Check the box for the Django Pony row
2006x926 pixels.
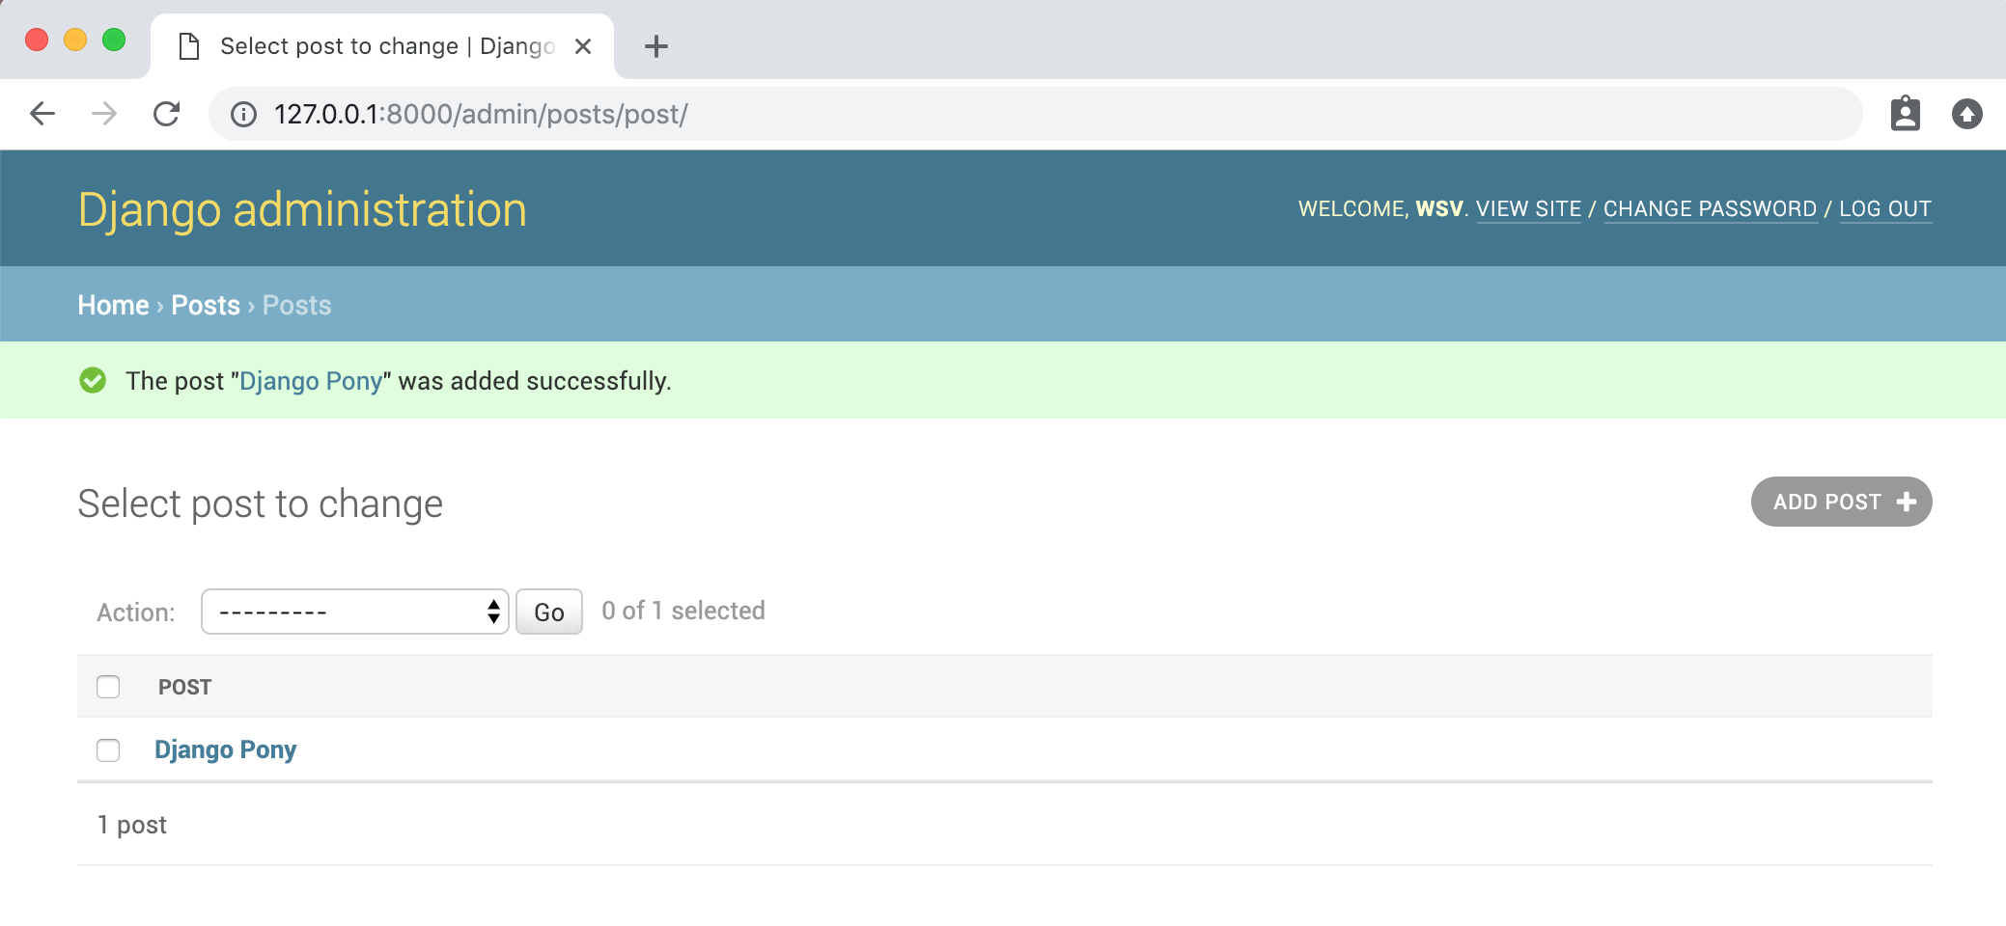click(108, 750)
